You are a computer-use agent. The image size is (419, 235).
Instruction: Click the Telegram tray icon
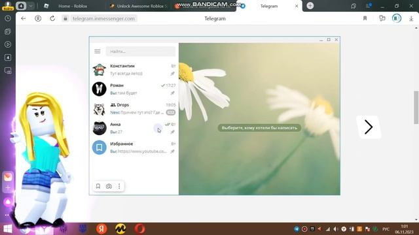click(x=297, y=229)
